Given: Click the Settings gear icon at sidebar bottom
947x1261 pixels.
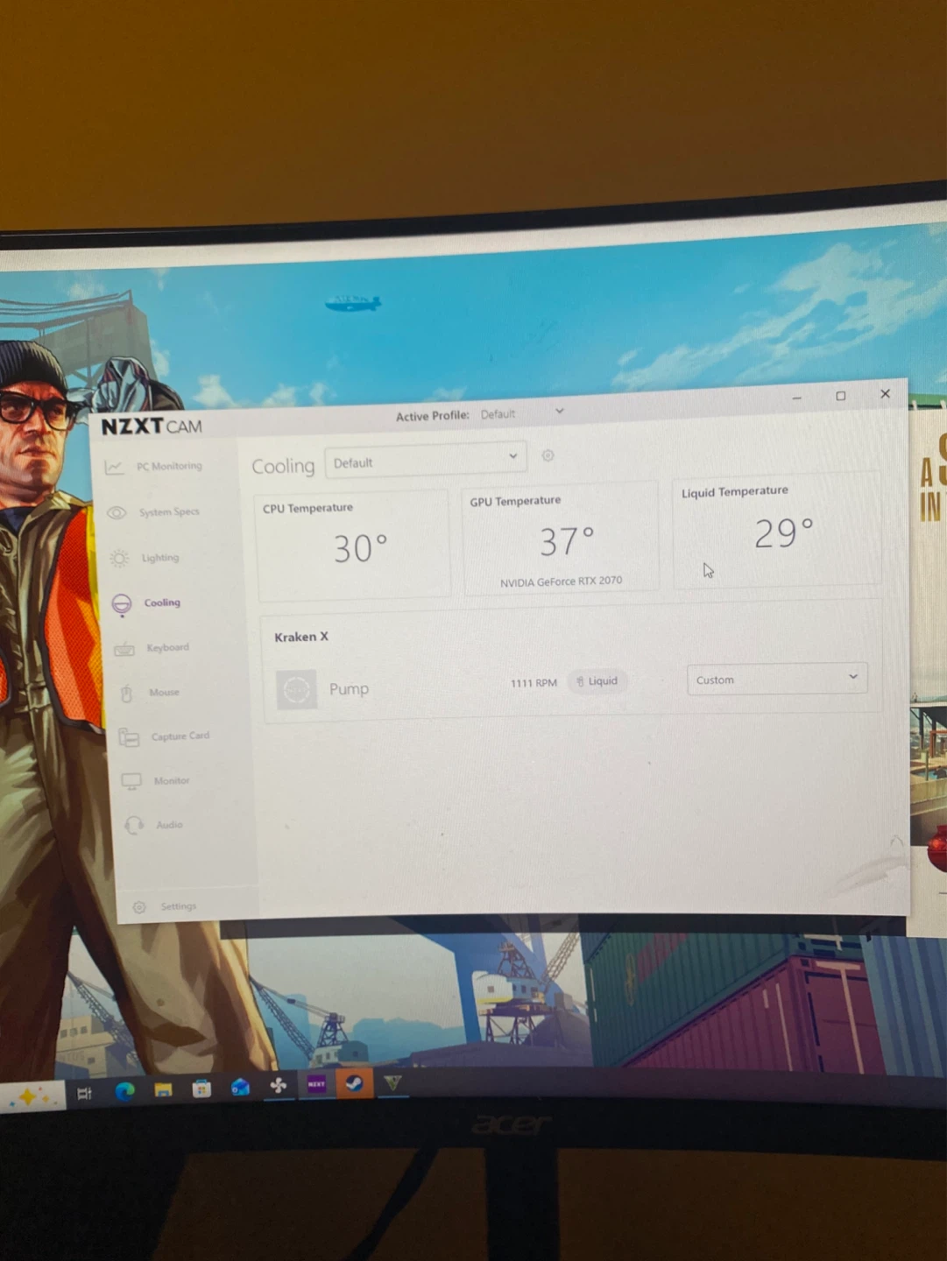Looking at the screenshot, I should point(139,907).
